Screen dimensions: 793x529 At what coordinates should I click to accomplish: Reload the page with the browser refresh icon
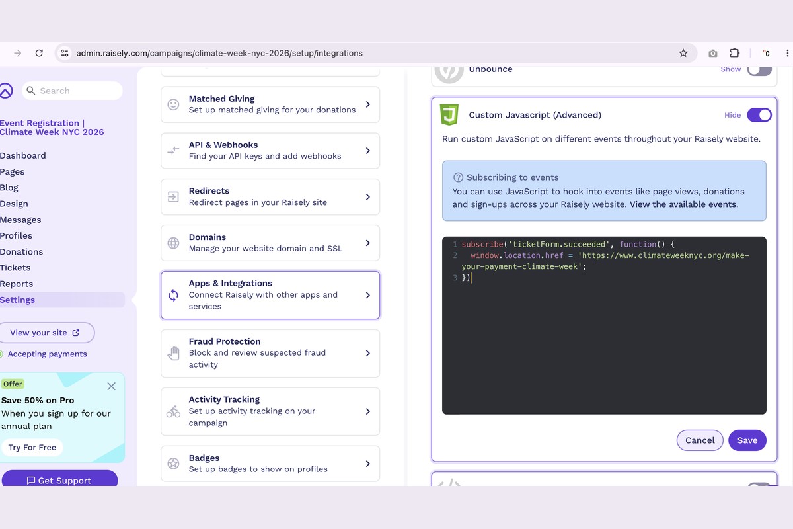[39, 53]
